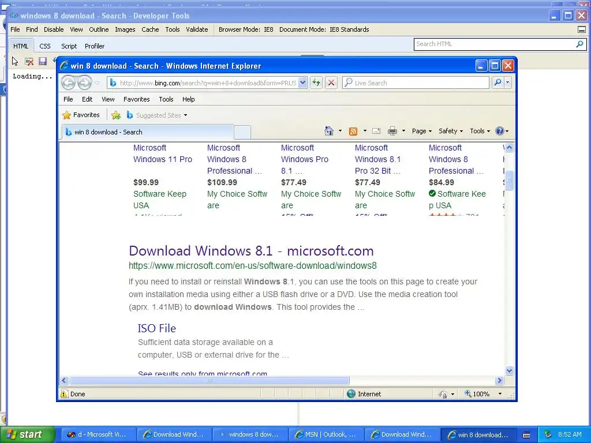Click the Read Mail envelope icon
Viewport: 591px width, 443px height.
376,131
